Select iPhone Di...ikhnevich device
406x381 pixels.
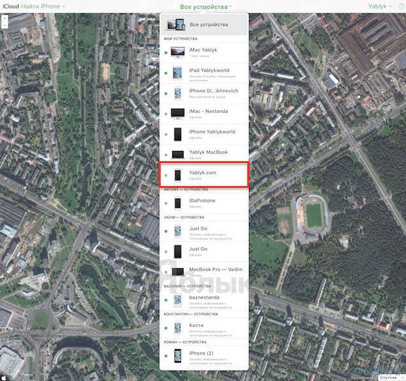204,94
